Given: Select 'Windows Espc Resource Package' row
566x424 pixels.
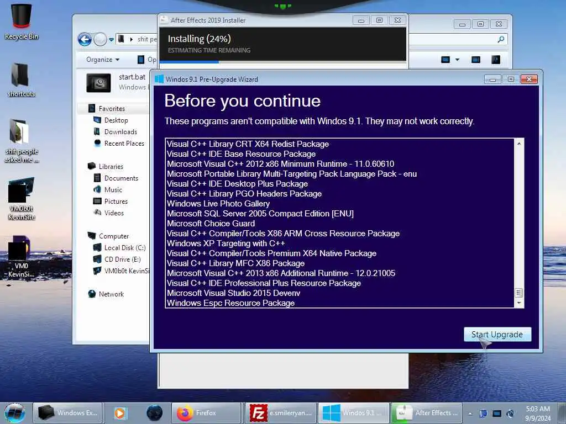Looking at the screenshot, I should (x=230, y=303).
